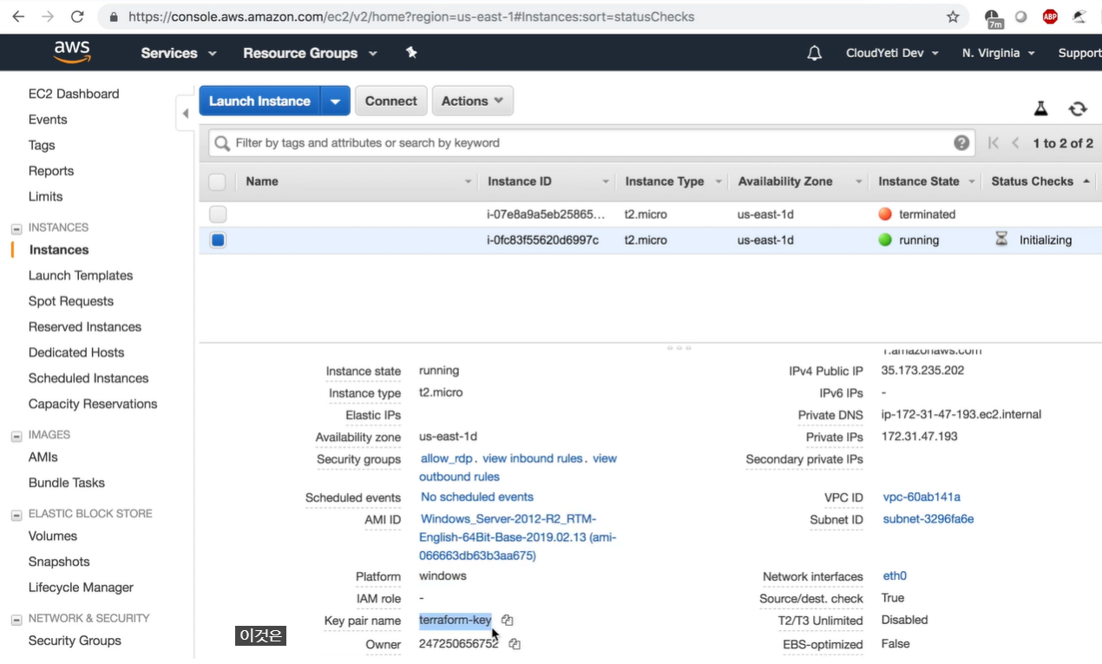This screenshot has height=664, width=1102.
Task: Open the eth0 network interface link
Action: click(895, 575)
